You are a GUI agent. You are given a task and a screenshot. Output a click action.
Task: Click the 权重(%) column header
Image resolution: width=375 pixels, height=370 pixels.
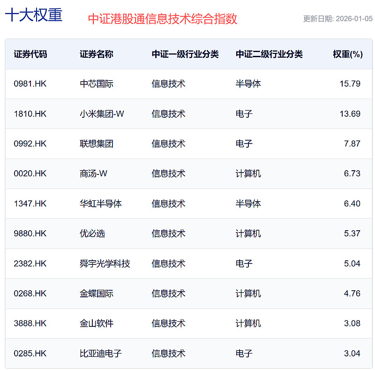[x=348, y=54]
